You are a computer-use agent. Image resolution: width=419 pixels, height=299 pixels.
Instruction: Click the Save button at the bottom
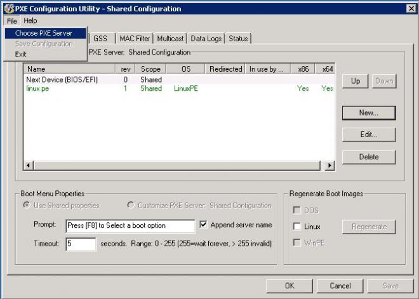coord(390,286)
